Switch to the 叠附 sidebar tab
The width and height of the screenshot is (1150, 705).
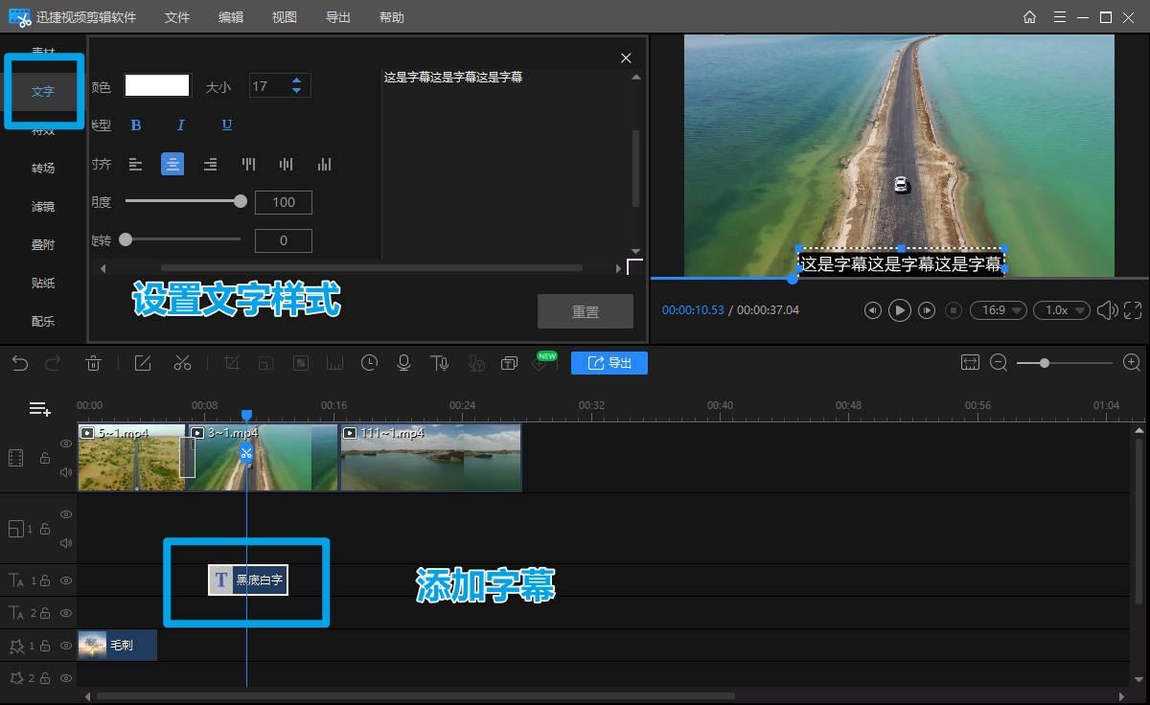[43, 245]
